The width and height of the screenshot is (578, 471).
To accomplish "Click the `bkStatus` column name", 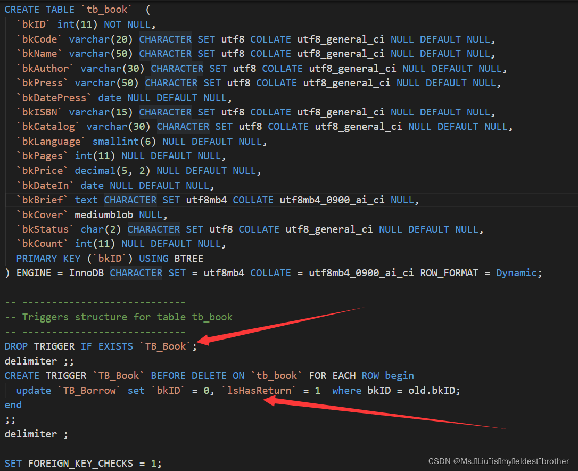I will [45, 229].
